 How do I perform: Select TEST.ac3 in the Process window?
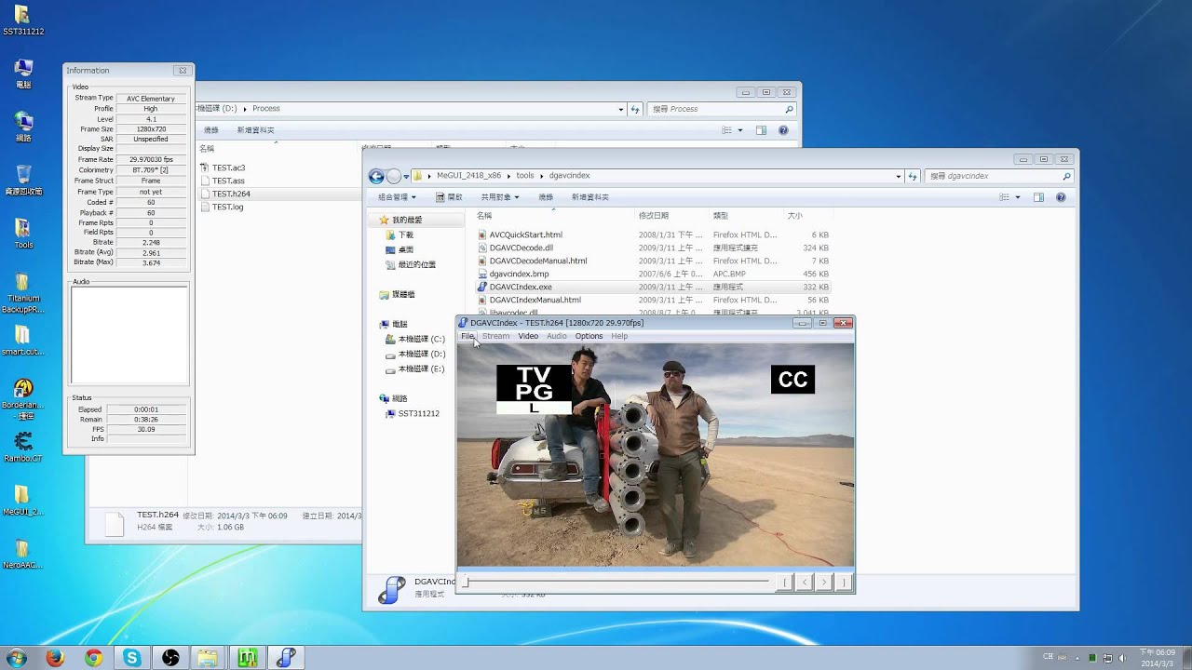tap(228, 167)
